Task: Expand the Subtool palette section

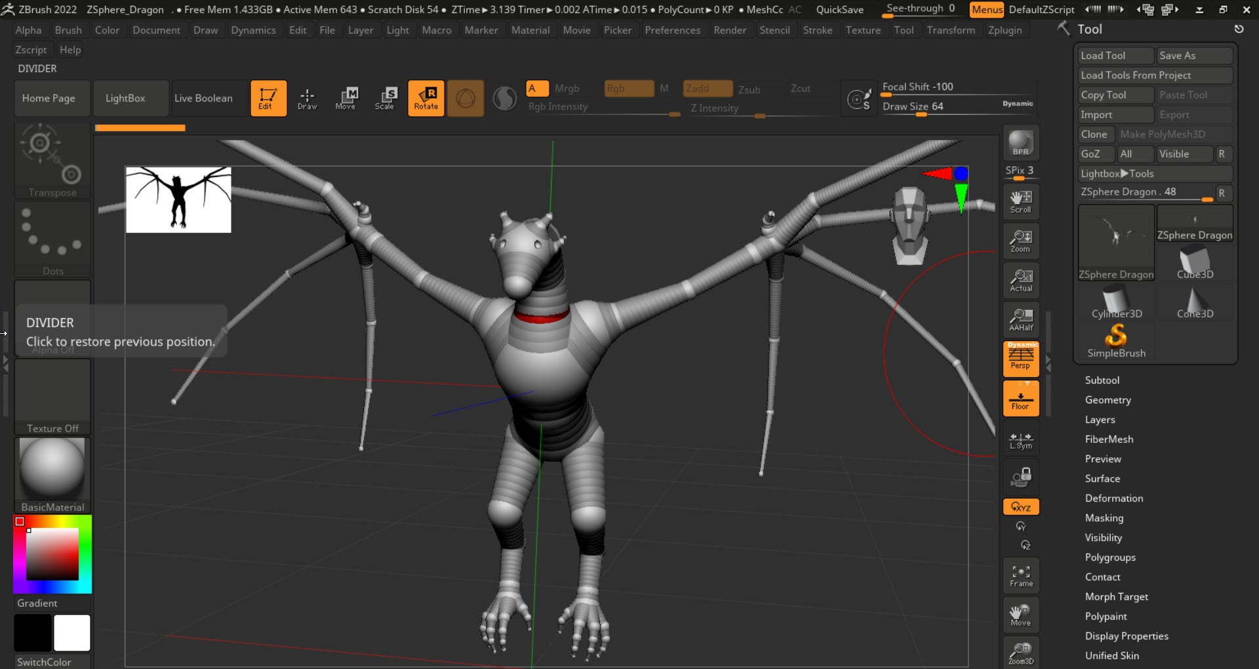Action: 1102,380
